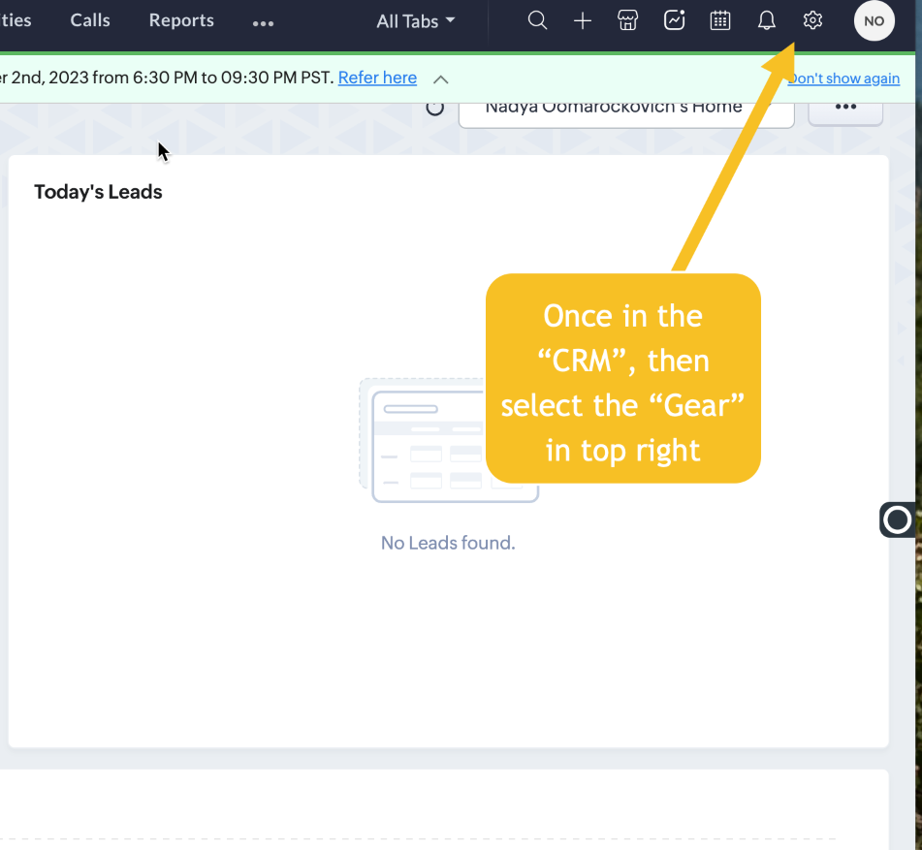Viewport: 922px width, 850px height.
Task: Click the NO user avatar
Action: (x=874, y=20)
